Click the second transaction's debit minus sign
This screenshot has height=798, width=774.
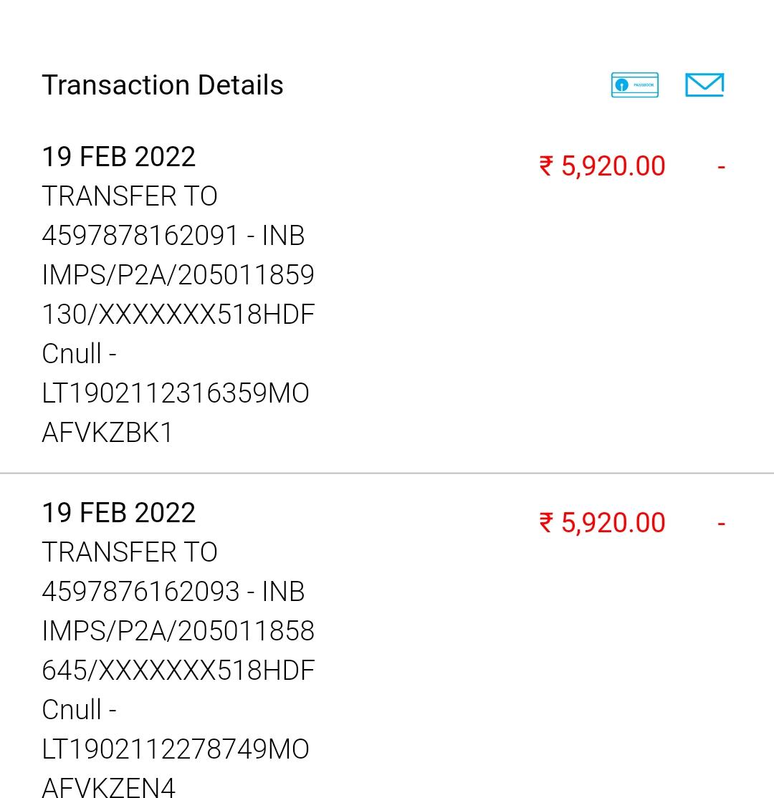(721, 524)
